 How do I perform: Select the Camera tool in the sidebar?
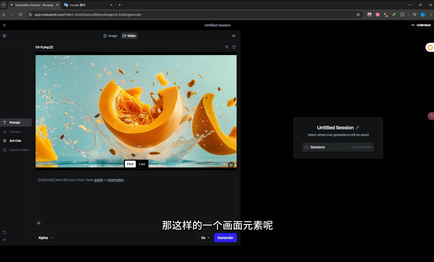[15, 131]
